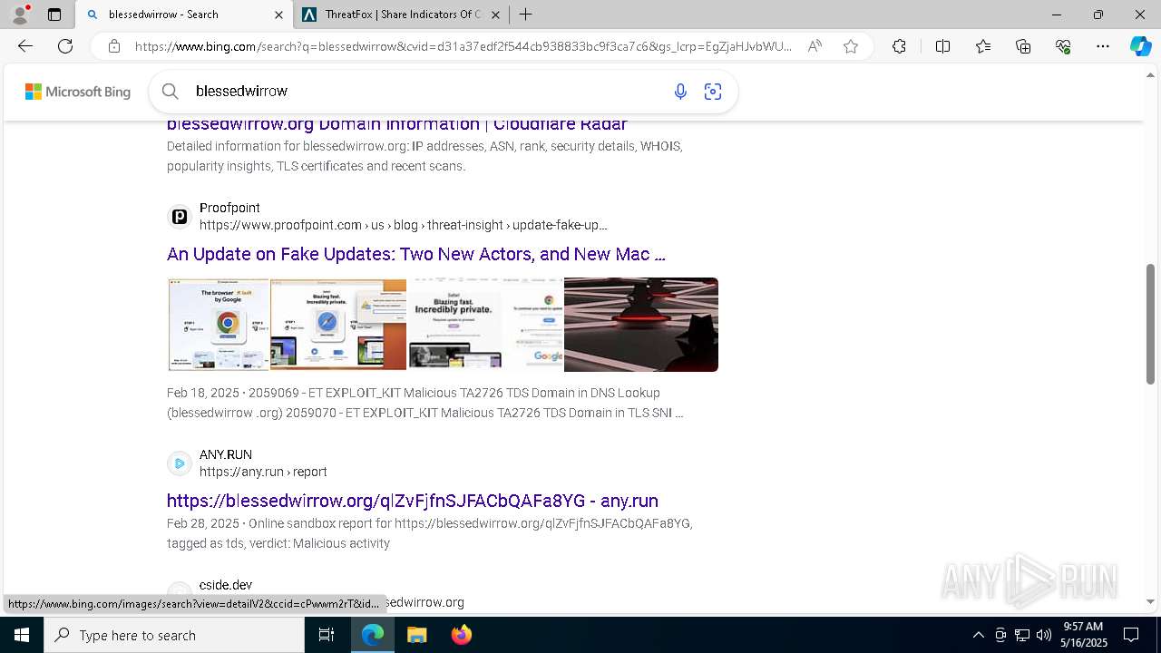Launch Copilot sidebar icon

click(1140, 46)
